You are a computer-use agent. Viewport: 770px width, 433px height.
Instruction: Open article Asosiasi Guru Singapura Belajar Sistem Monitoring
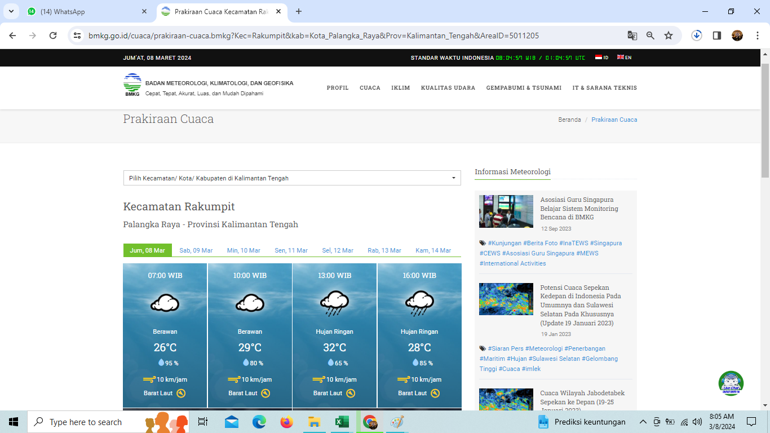579,209
